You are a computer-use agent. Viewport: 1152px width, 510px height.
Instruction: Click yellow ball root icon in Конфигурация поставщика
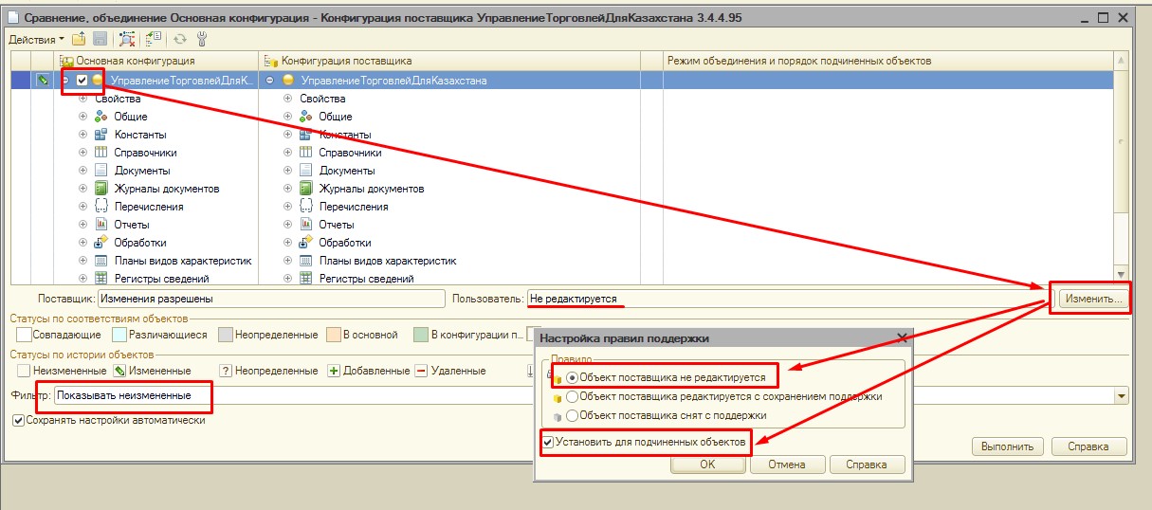coord(287,81)
